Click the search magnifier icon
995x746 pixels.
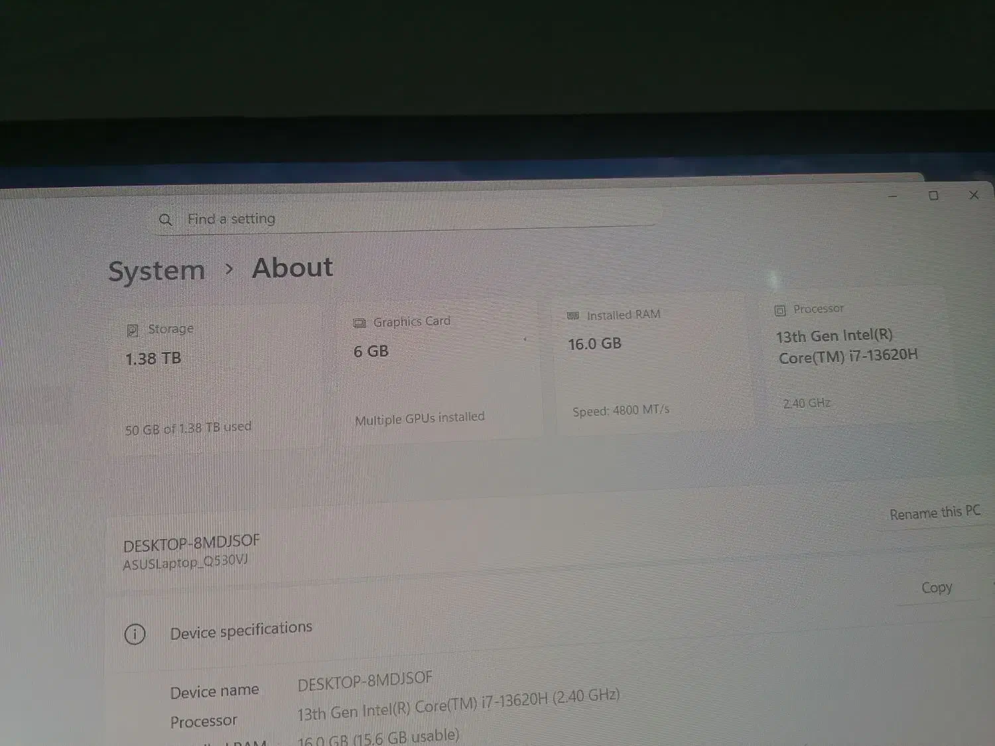pyautogui.click(x=165, y=219)
